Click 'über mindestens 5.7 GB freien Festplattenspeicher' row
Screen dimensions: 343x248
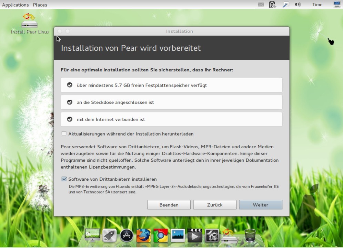coord(171,85)
